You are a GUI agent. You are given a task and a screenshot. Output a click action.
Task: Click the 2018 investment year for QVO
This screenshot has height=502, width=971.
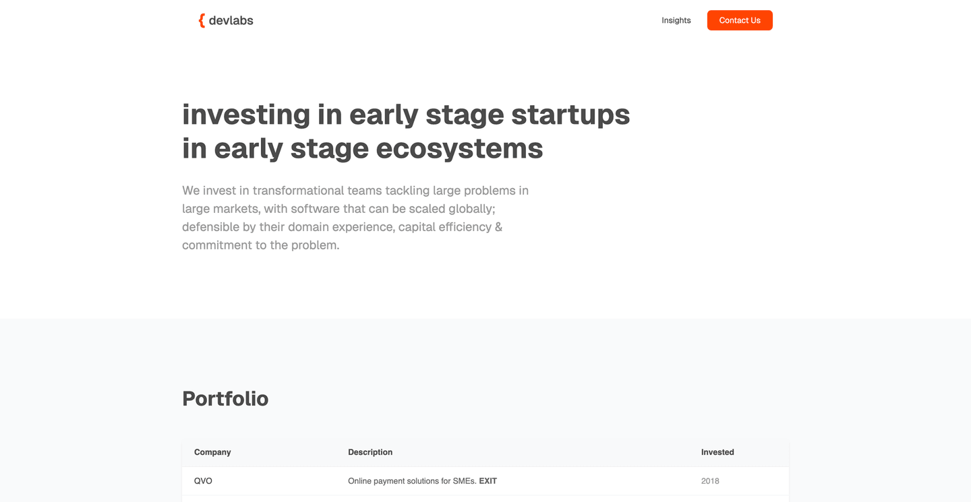710,480
